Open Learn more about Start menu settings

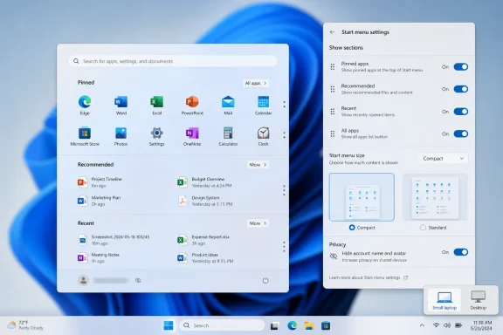[369, 277]
